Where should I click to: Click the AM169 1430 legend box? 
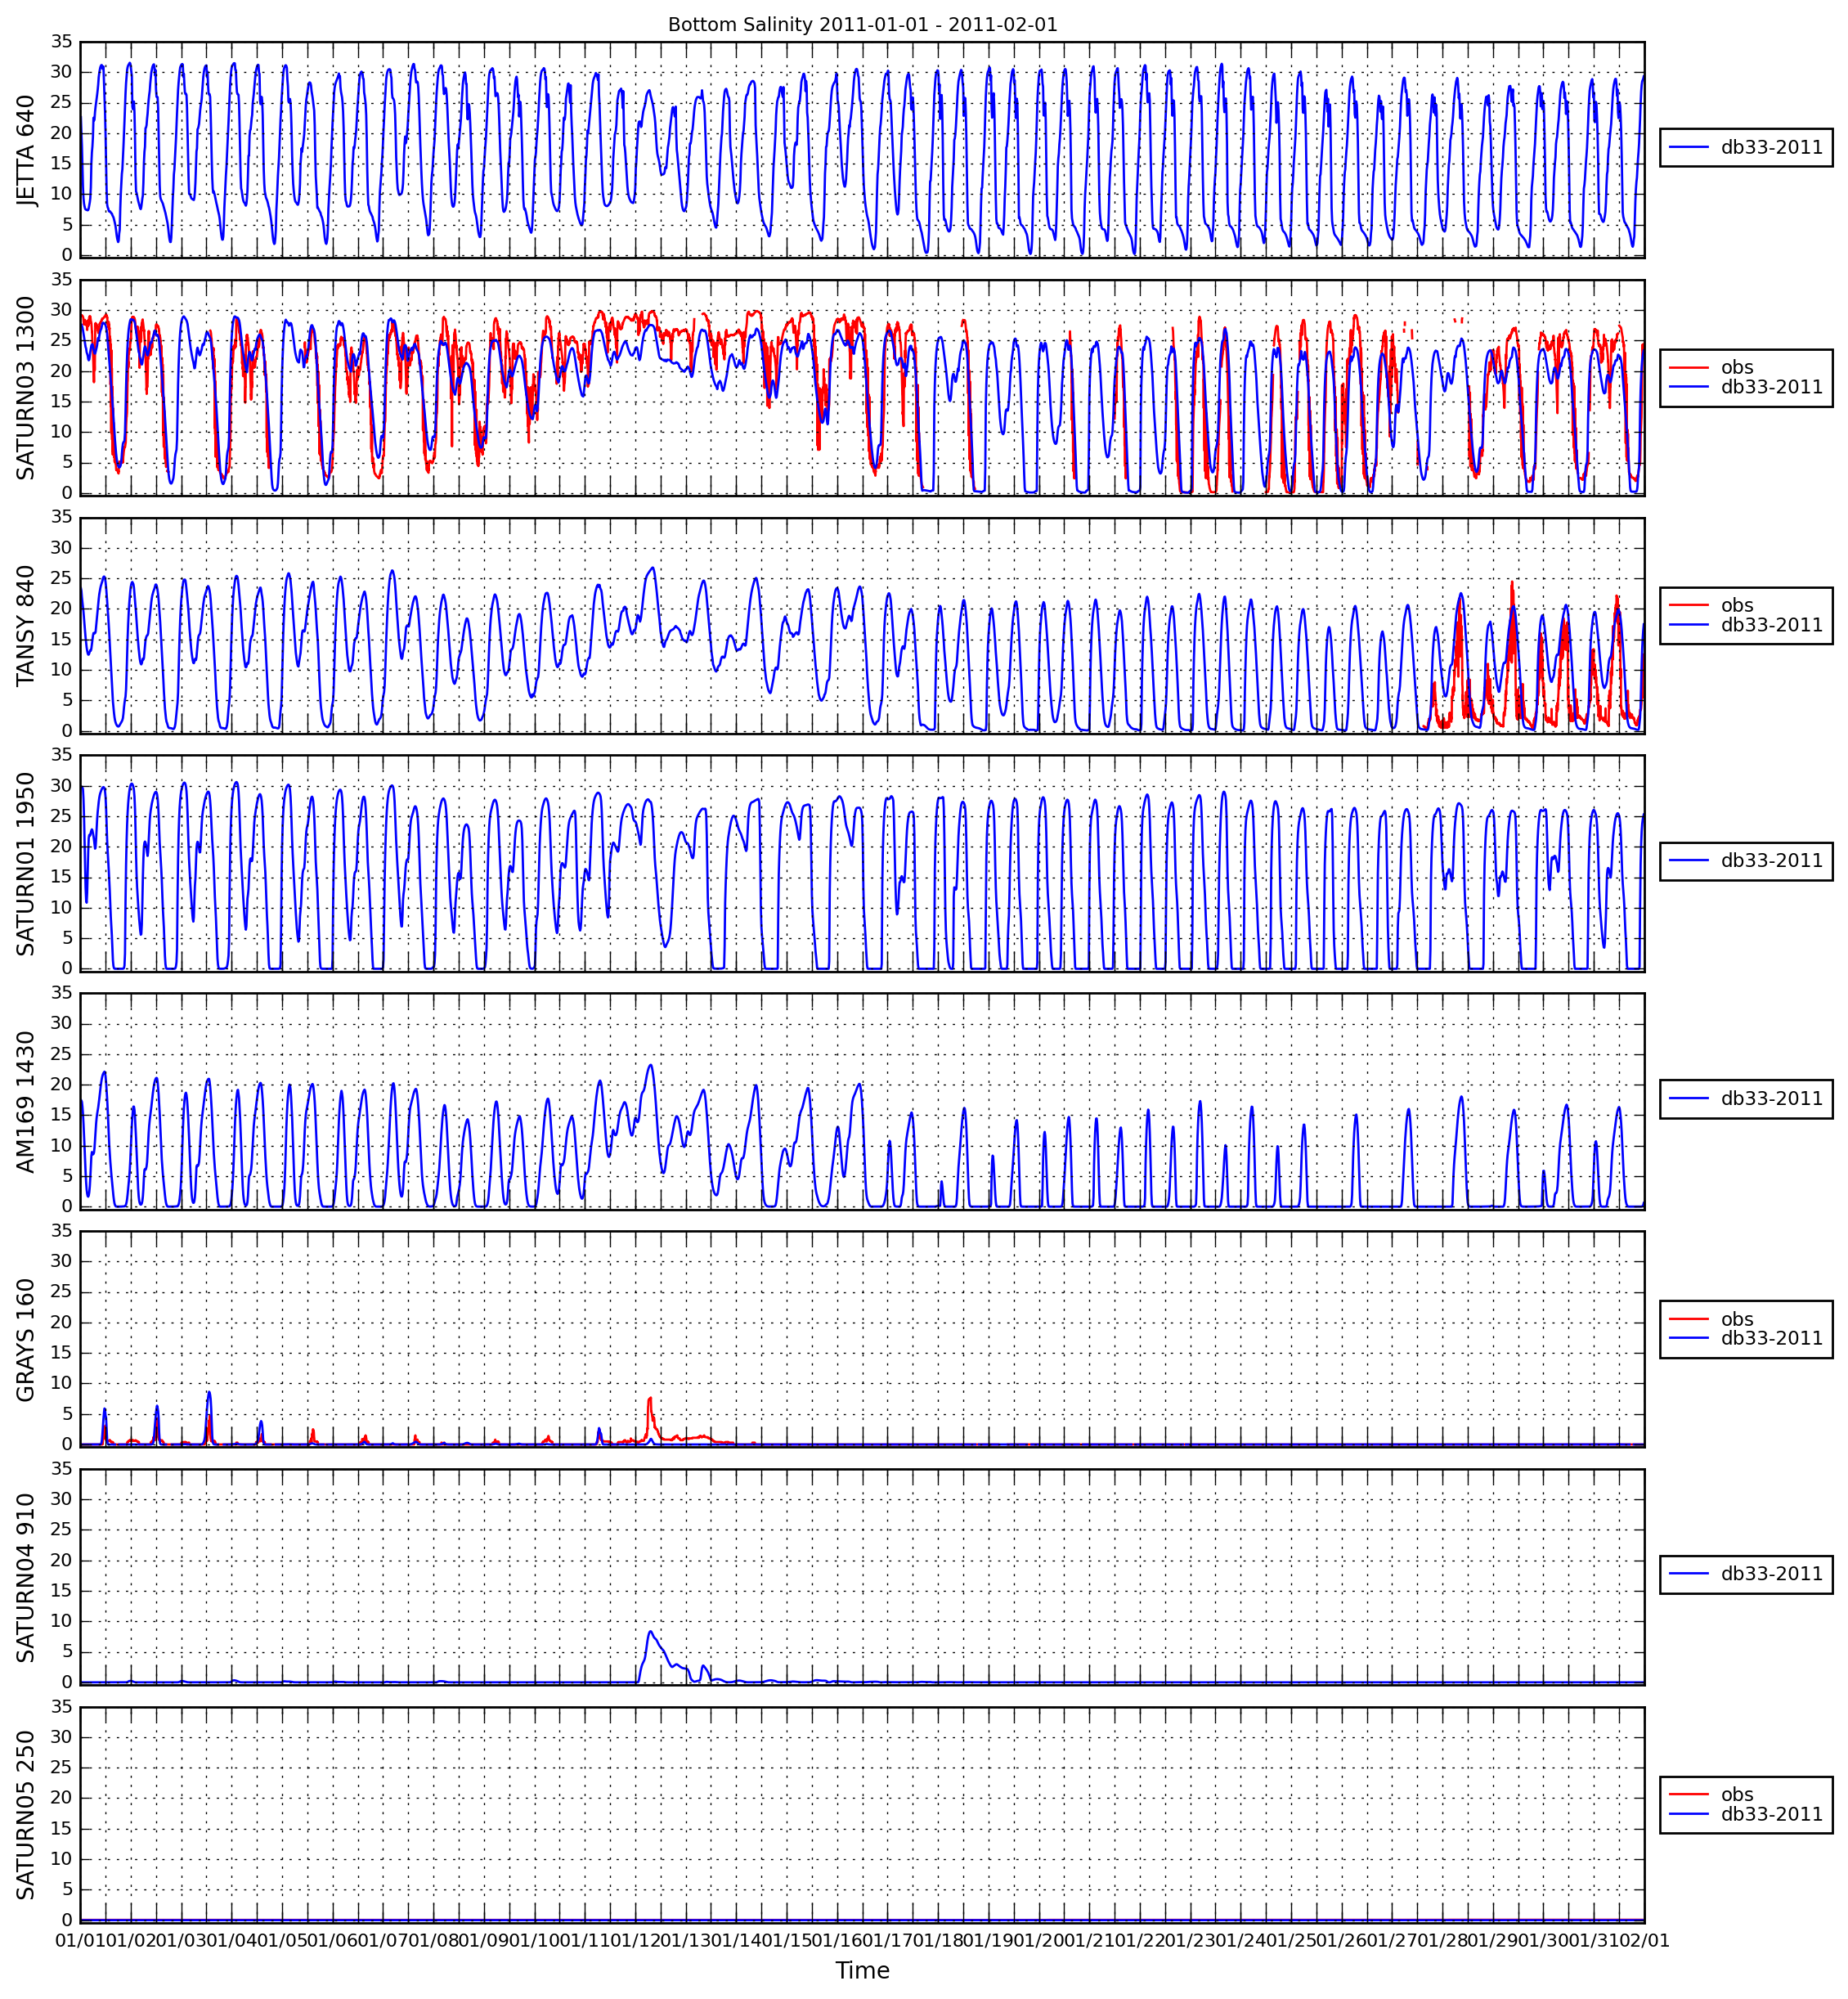pyautogui.click(x=1745, y=1098)
